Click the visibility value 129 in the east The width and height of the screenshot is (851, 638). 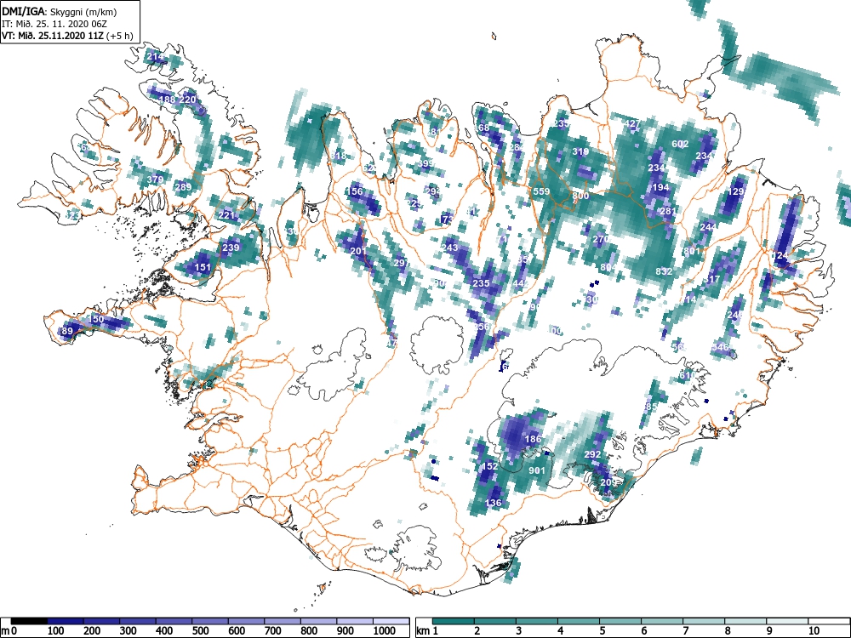[736, 191]
